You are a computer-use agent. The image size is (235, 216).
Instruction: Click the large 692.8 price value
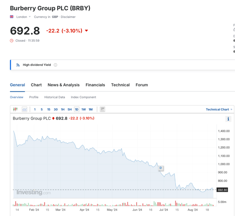(25, 31)
